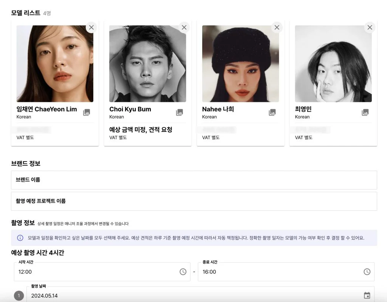Remove 최영민 from the model list
Screen dimensions: 387x302
point(370,27)
